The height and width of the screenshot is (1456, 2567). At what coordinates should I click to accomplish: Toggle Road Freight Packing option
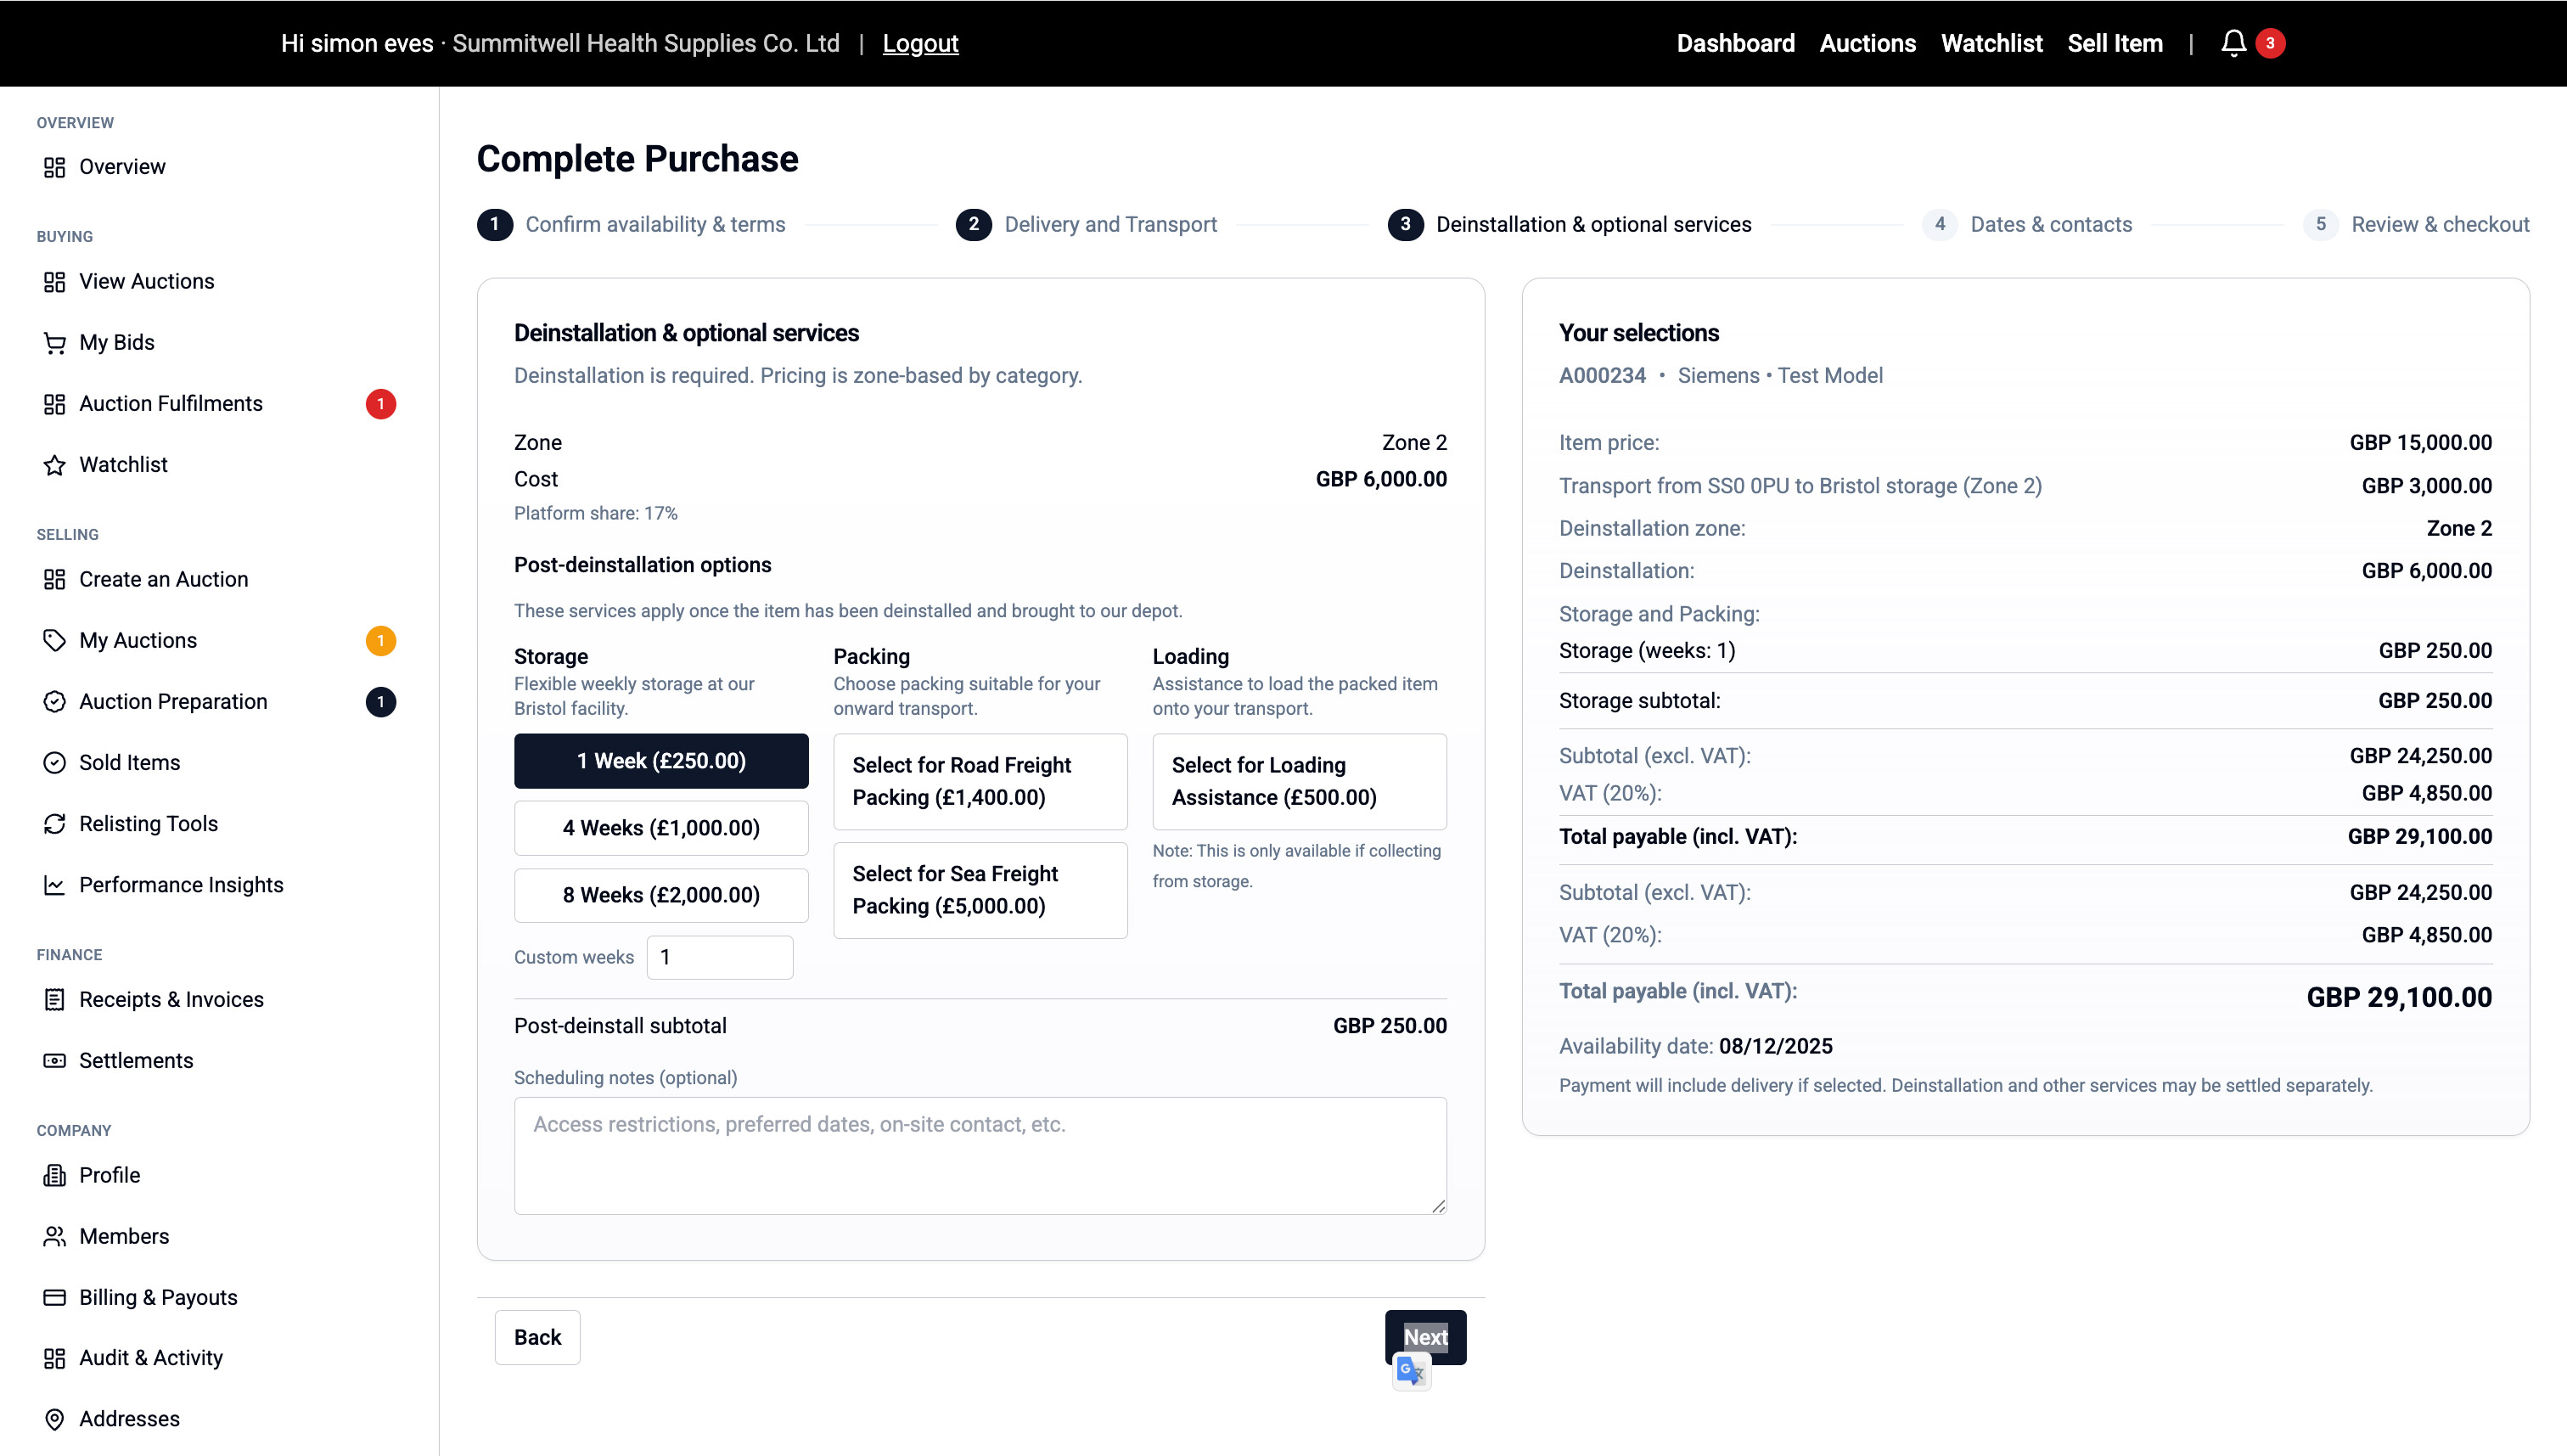click(980, 781)
